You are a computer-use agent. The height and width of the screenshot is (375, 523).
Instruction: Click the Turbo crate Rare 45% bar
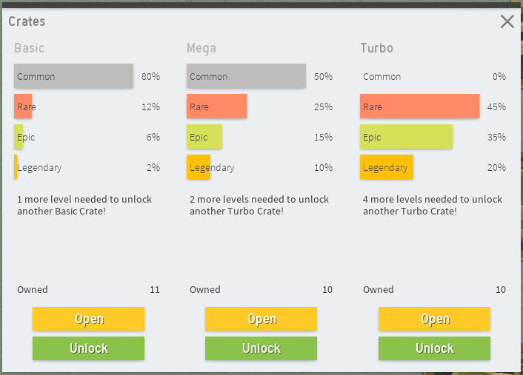click(419, 107)
